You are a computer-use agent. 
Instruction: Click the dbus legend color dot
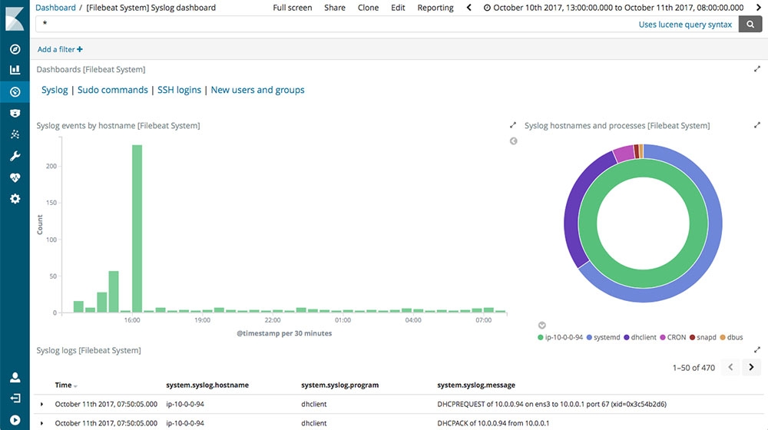(x=723, y=337)
